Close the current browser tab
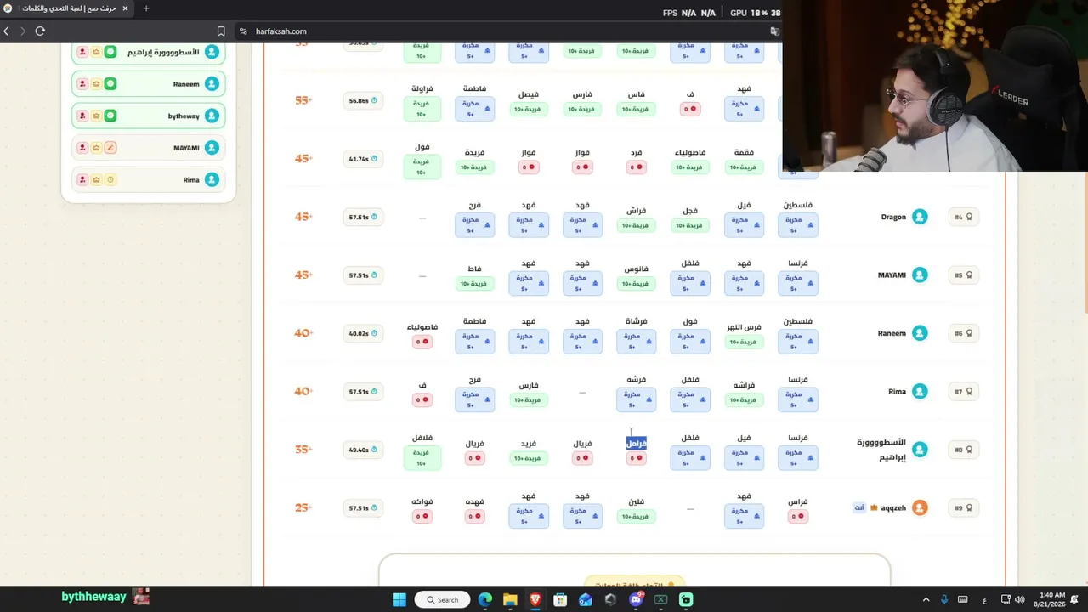Screen dimensions: 1088x612 (126, 8)
